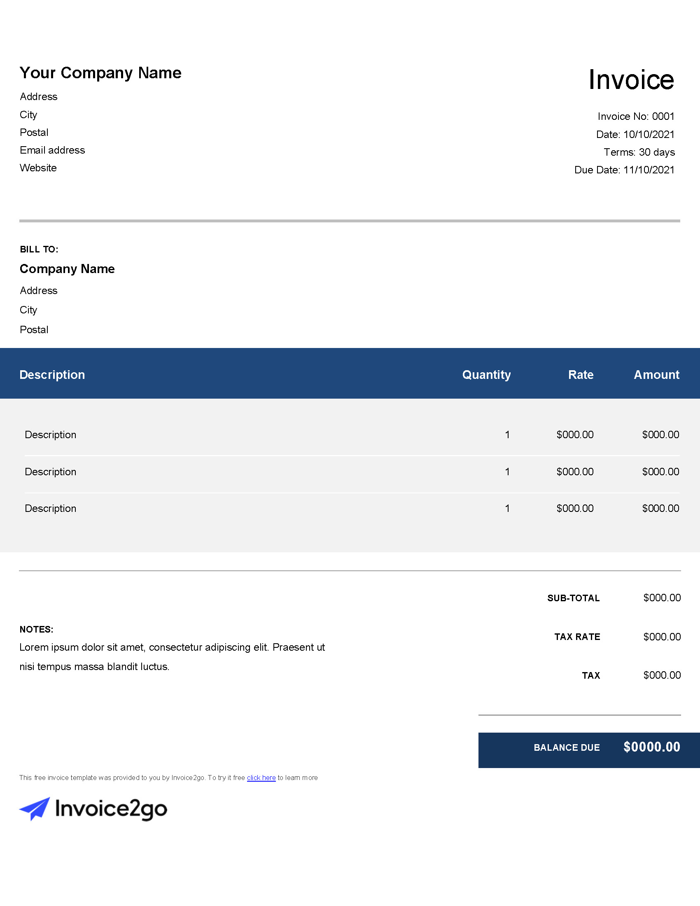Click the Website line under company details
The height and width of the screenshot is (906, 700).
pos(38,168)
